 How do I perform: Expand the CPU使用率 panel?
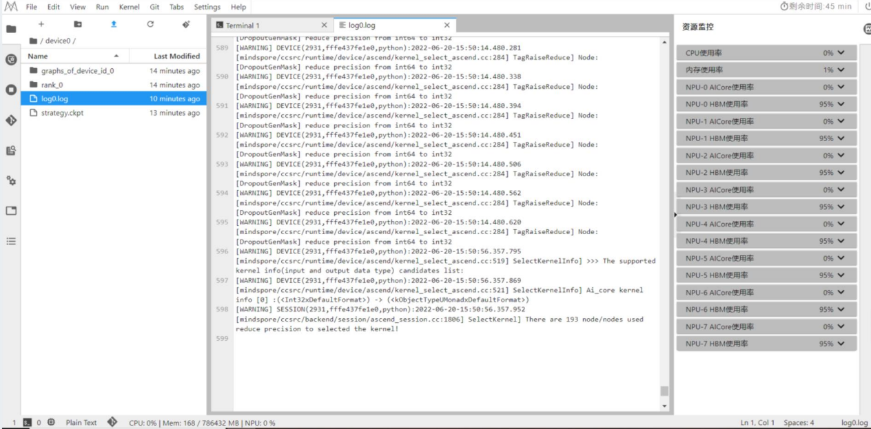coord(841,53)
